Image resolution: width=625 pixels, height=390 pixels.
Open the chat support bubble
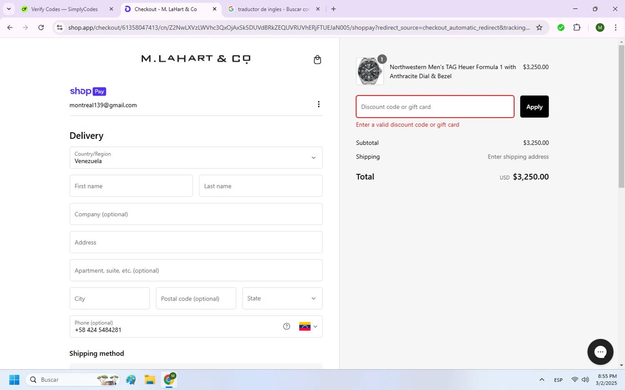click(x=600, y=352)
